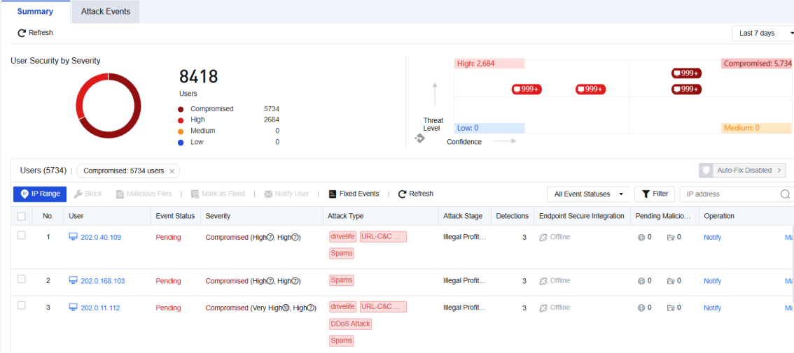Click Notify link for 202.0.168.103

coord(712,281)
